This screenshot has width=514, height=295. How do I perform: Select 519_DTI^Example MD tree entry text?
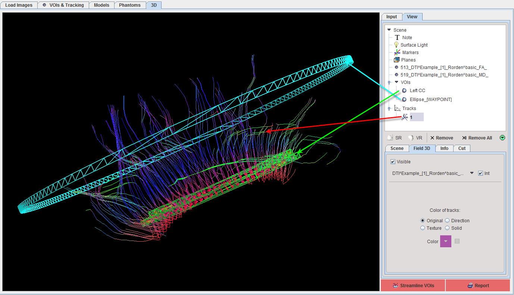(x=445, y=75)
